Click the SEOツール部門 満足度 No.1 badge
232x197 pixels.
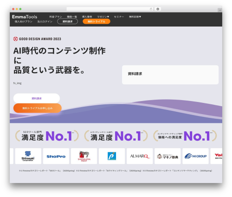coord(47,136)
